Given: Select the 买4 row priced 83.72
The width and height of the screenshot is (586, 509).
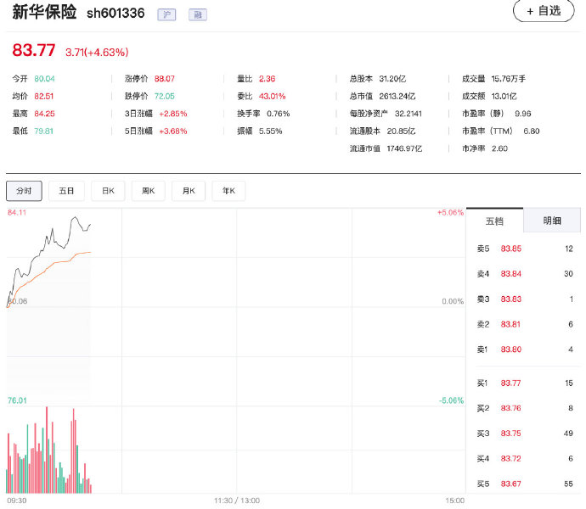Looking at the screenshot, I should [525, 459].
